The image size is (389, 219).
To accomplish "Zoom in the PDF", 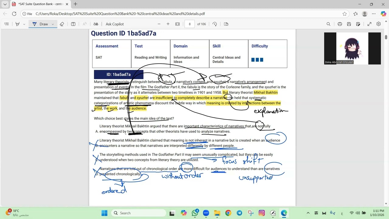I will (x=168, y=24).
